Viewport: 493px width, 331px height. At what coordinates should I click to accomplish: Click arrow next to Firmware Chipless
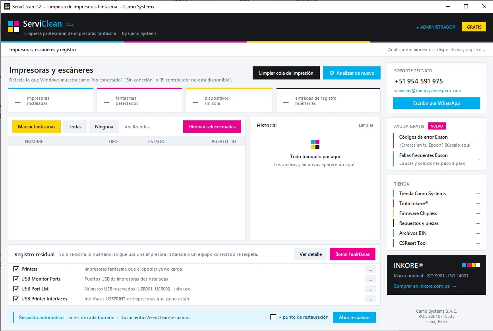point(478,213)
